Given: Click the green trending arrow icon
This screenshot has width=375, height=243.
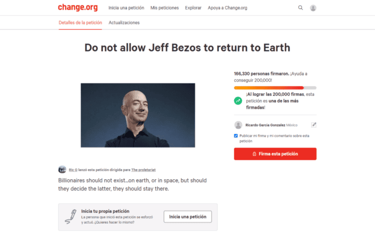Looking at the screenshot, I should (238, 101).
